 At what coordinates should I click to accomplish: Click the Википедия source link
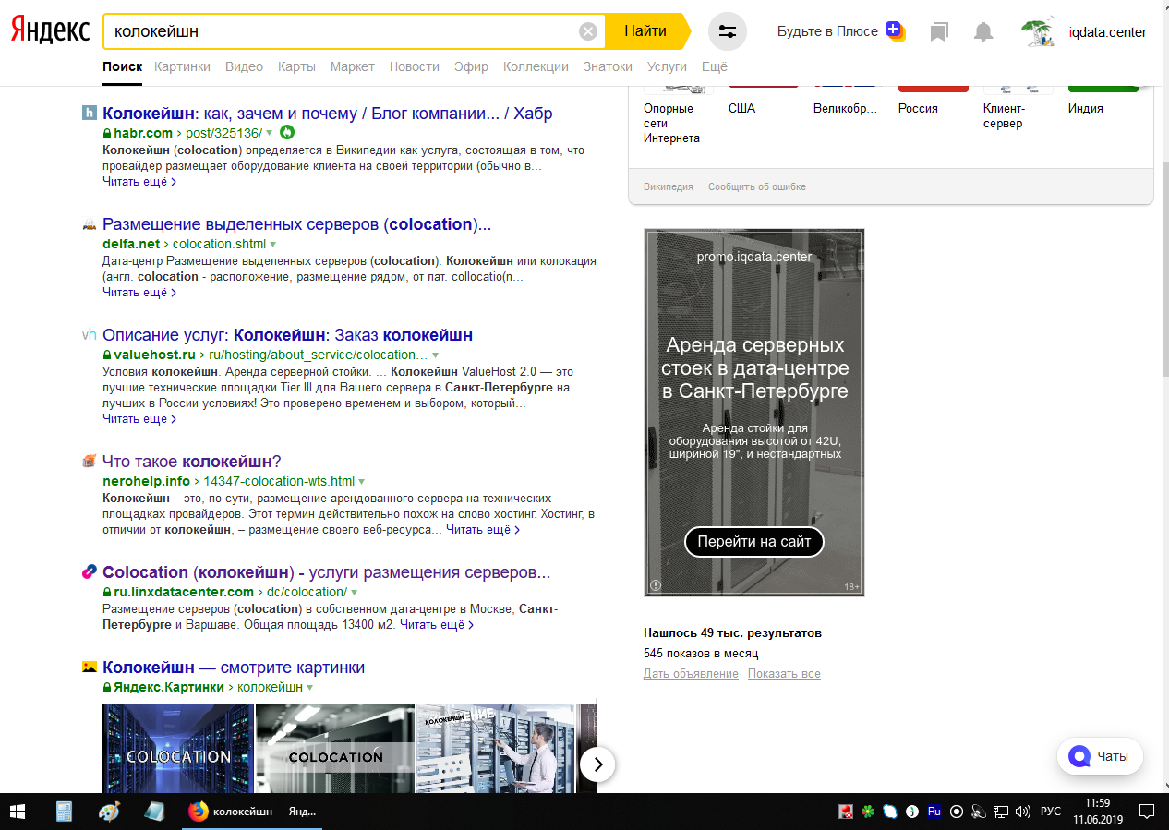(x=669, y=186)
